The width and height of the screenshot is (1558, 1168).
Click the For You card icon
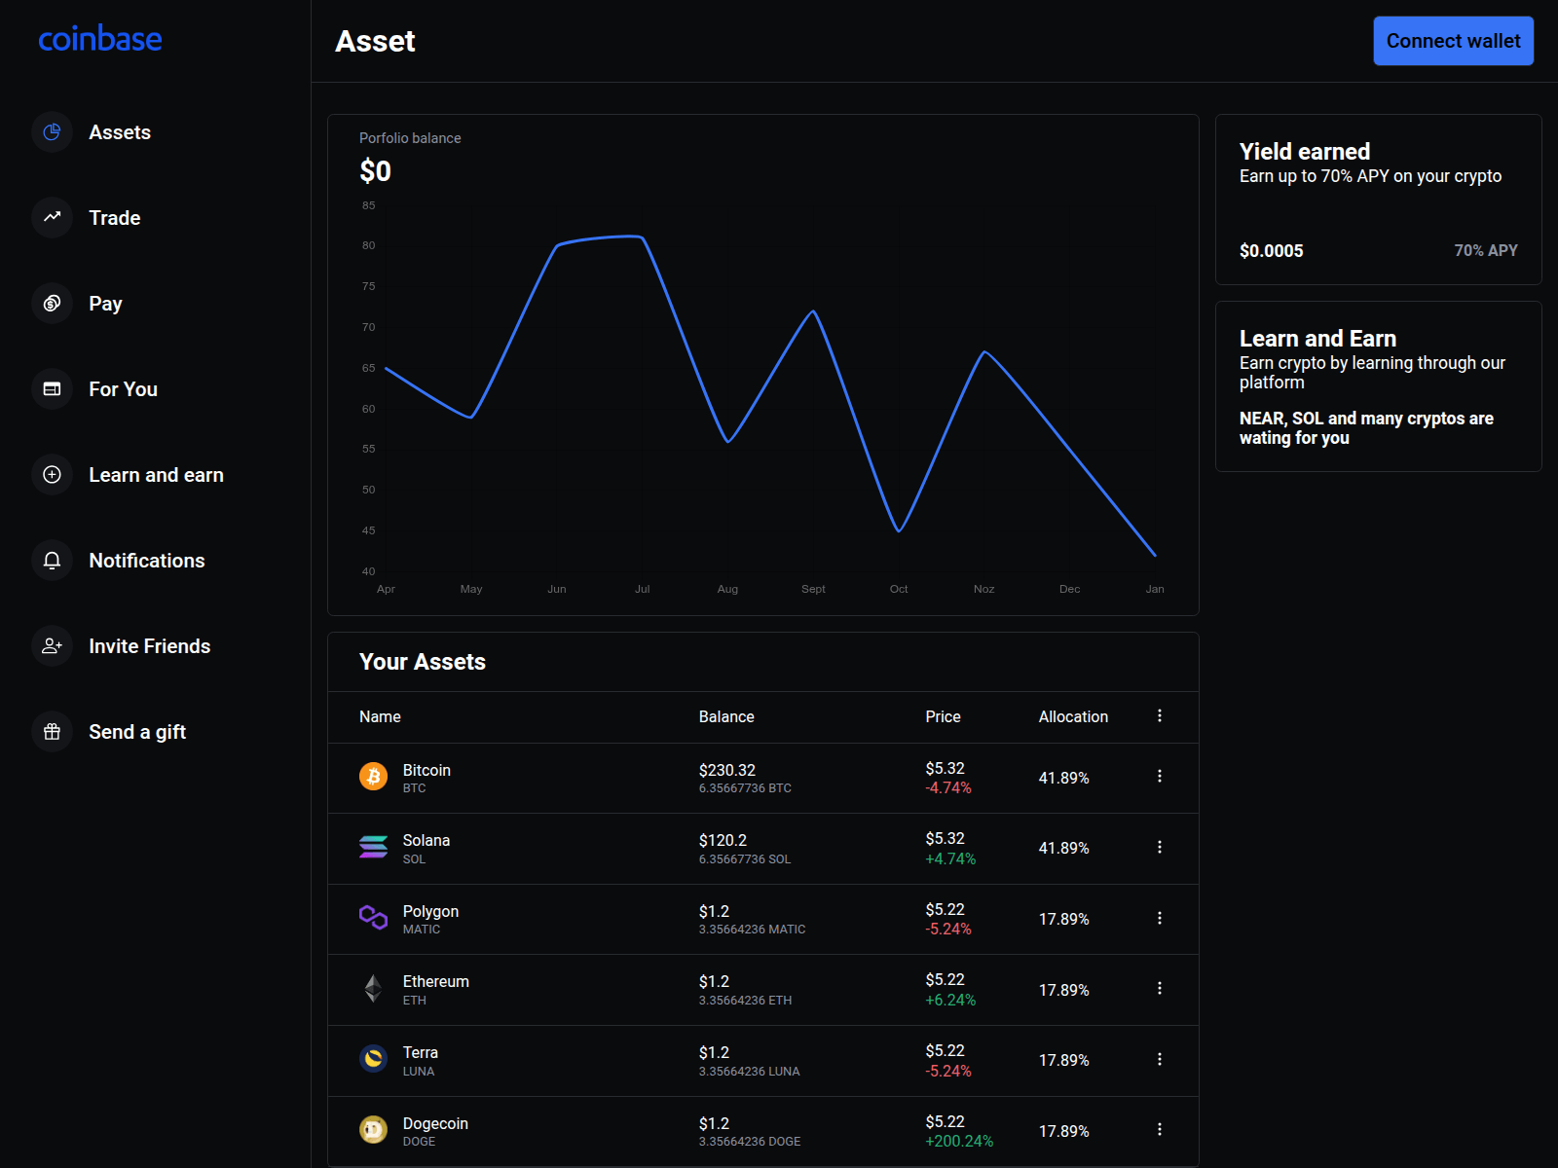[x=53, y=389]
